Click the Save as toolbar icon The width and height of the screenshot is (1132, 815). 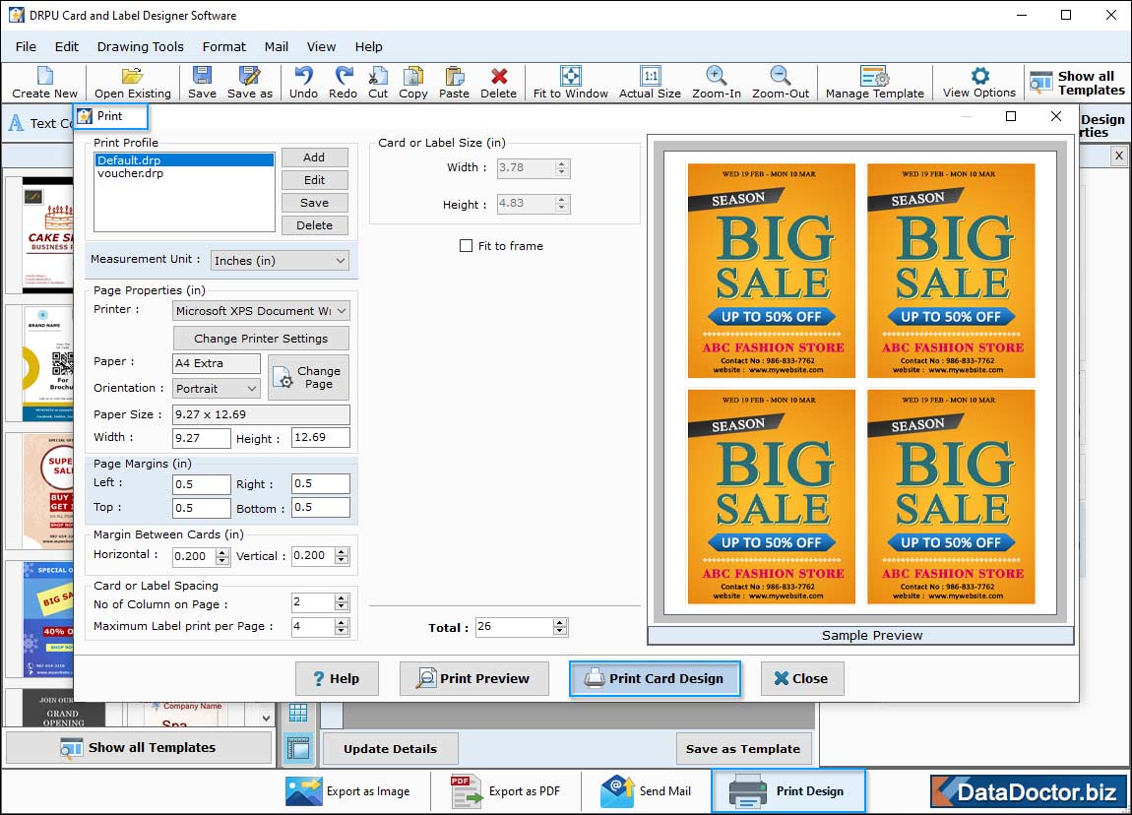point(250,83)
